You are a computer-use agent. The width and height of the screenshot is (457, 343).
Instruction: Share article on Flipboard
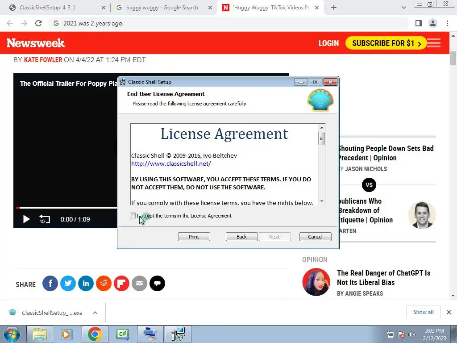tap(121, 283)
